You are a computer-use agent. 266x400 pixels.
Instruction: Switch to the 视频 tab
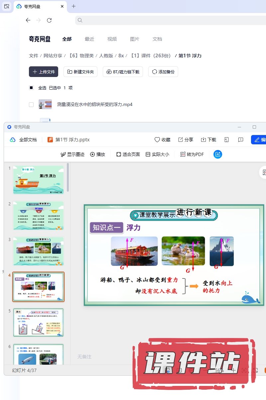pyautogui.click(x=112, y=39)
